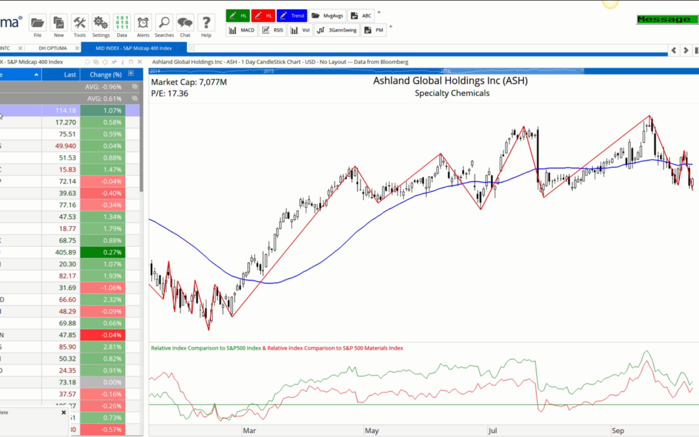Sort by the Change (%) column header

[105, 74]
